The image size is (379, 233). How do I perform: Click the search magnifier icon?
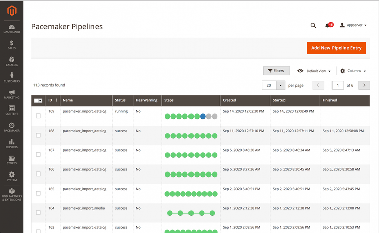pos(313,25)
